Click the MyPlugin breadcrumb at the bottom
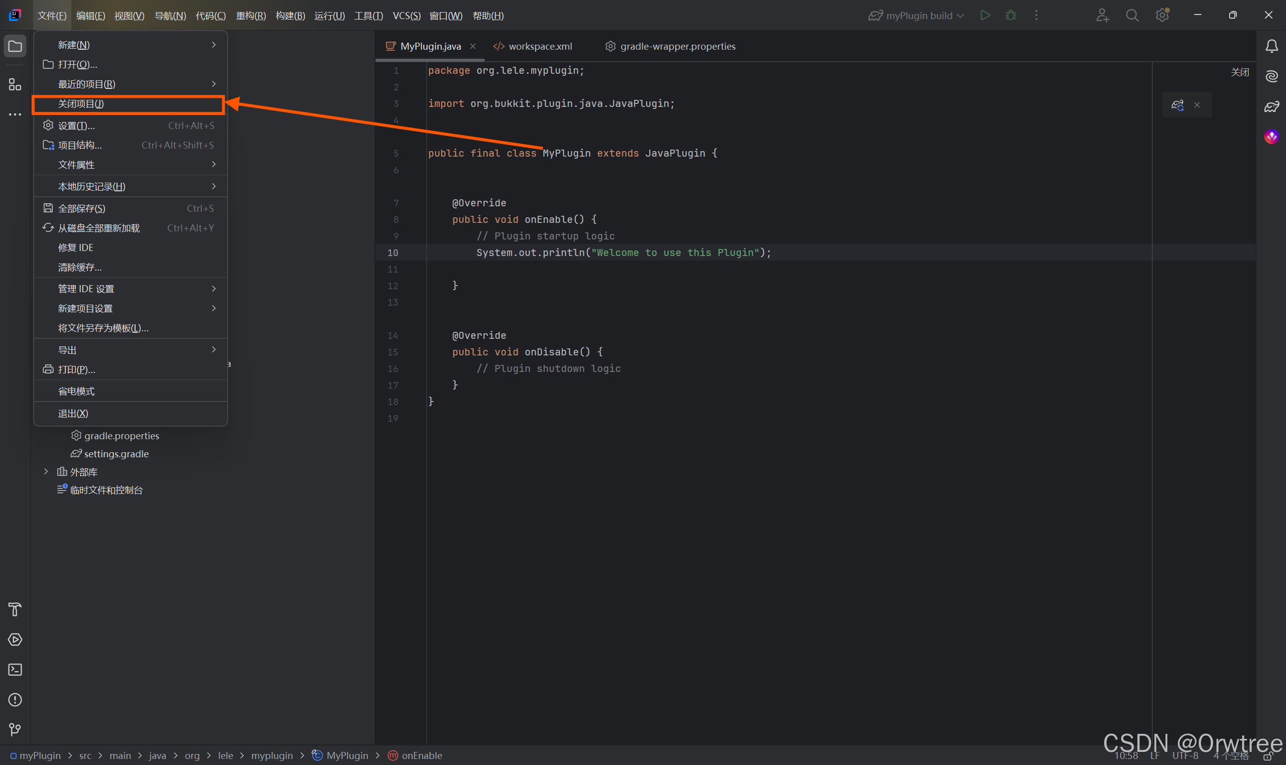 [x=347, y=756]
